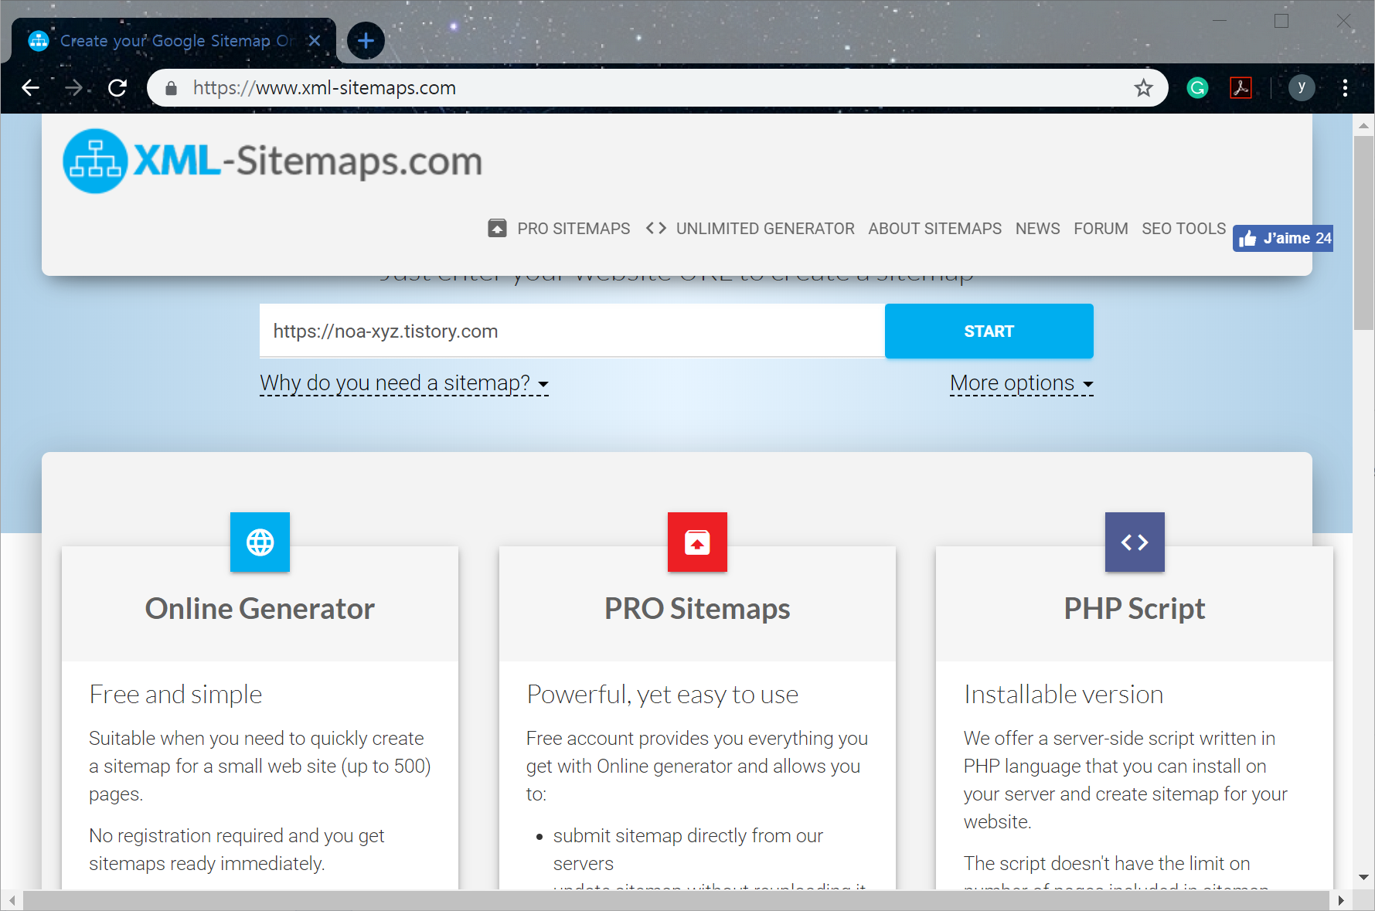The height and width of the screenshot is (911, 1375).
Task: Open the Grammarly extension icon
Action: click(x=1197, y=88)
